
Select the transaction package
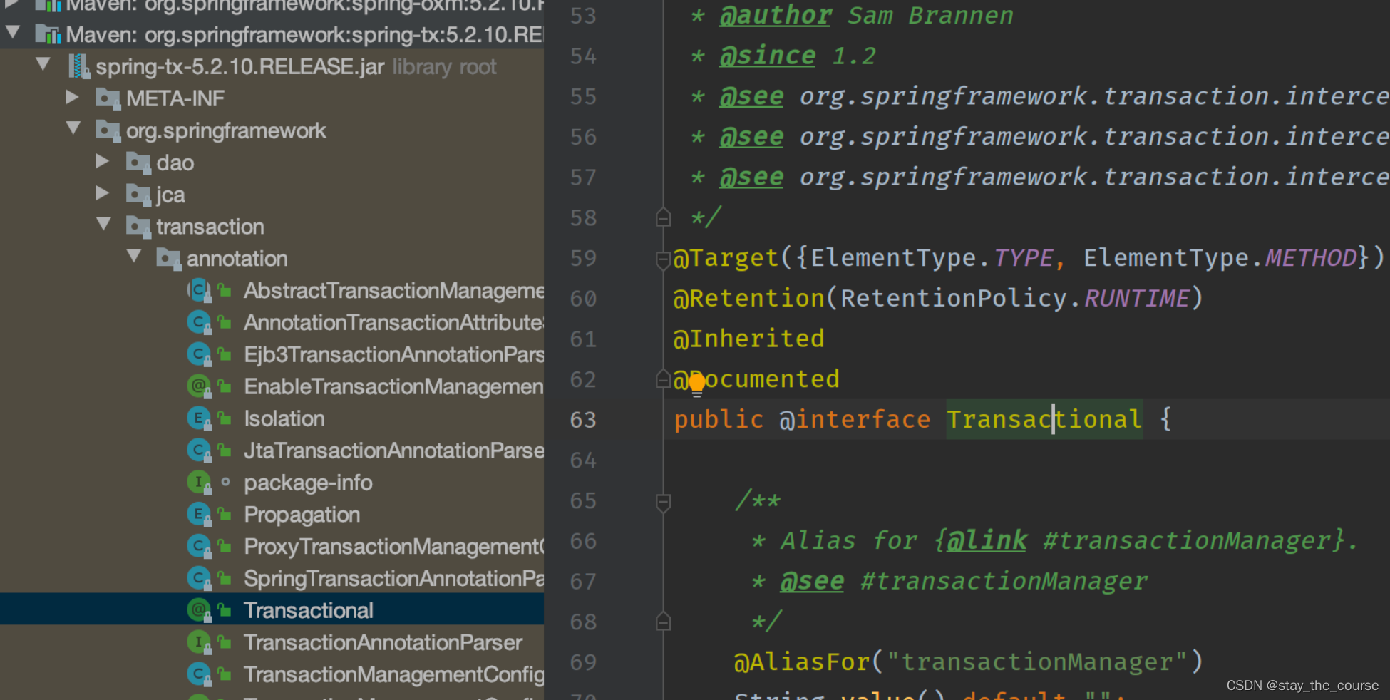click(210, 227)
